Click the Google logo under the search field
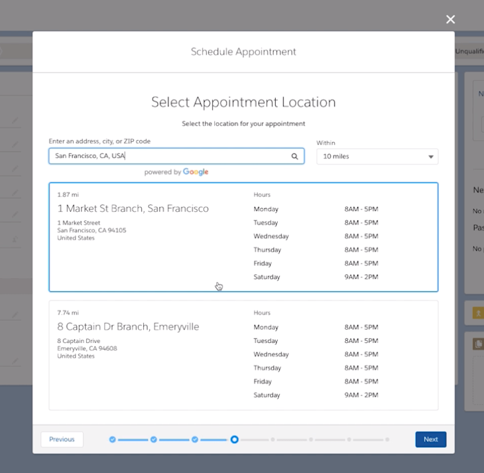484x473 pixels. [x=196, y=172]
